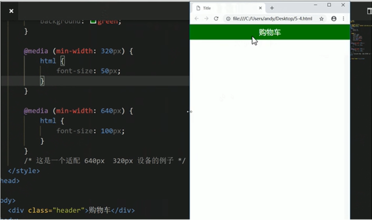Viewport: 372px width, 220px height.
Task: Click the closing </style> tag
Action: click(x=24, y=171)
